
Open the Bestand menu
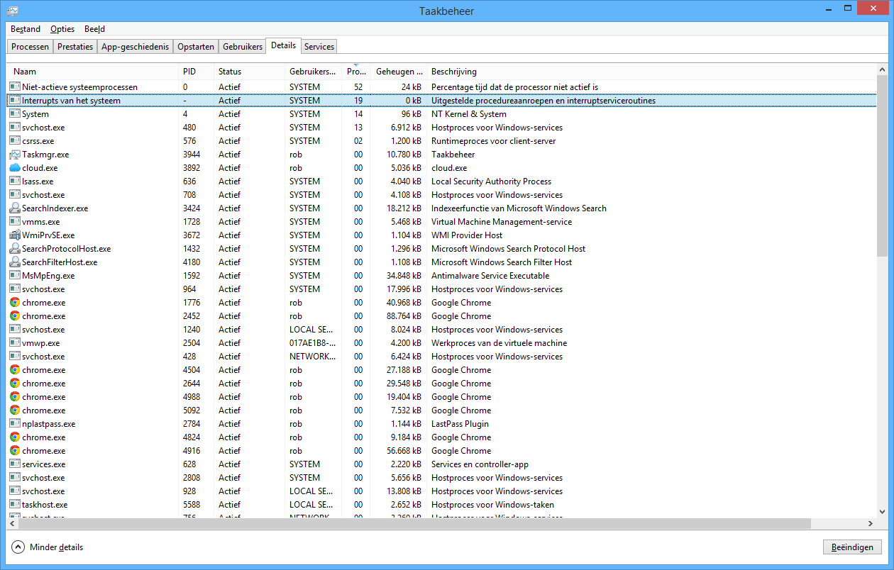26,29
